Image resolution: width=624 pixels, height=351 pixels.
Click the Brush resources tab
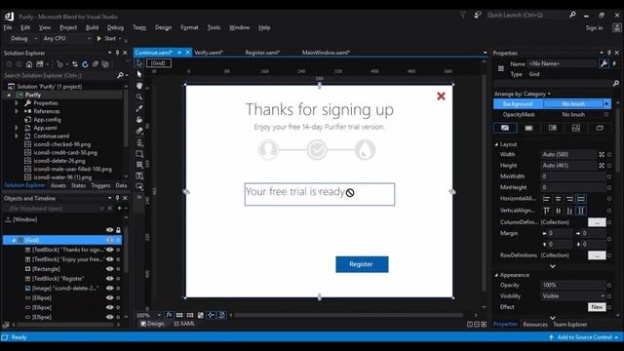tap(600, 128)
